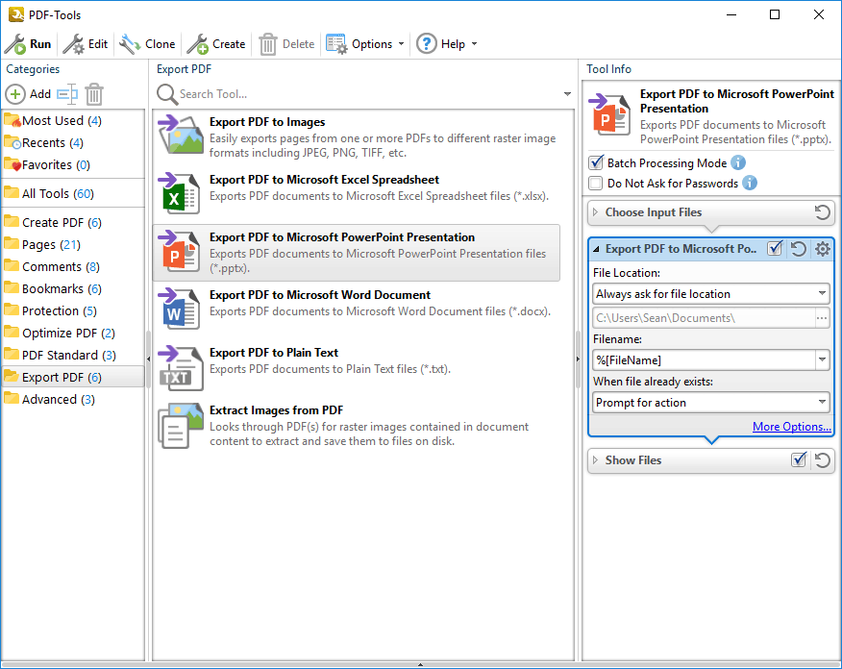The width and height of the screenshot is (842, 669).
Task: Open the Advanced category
Action: click(73, 399)
